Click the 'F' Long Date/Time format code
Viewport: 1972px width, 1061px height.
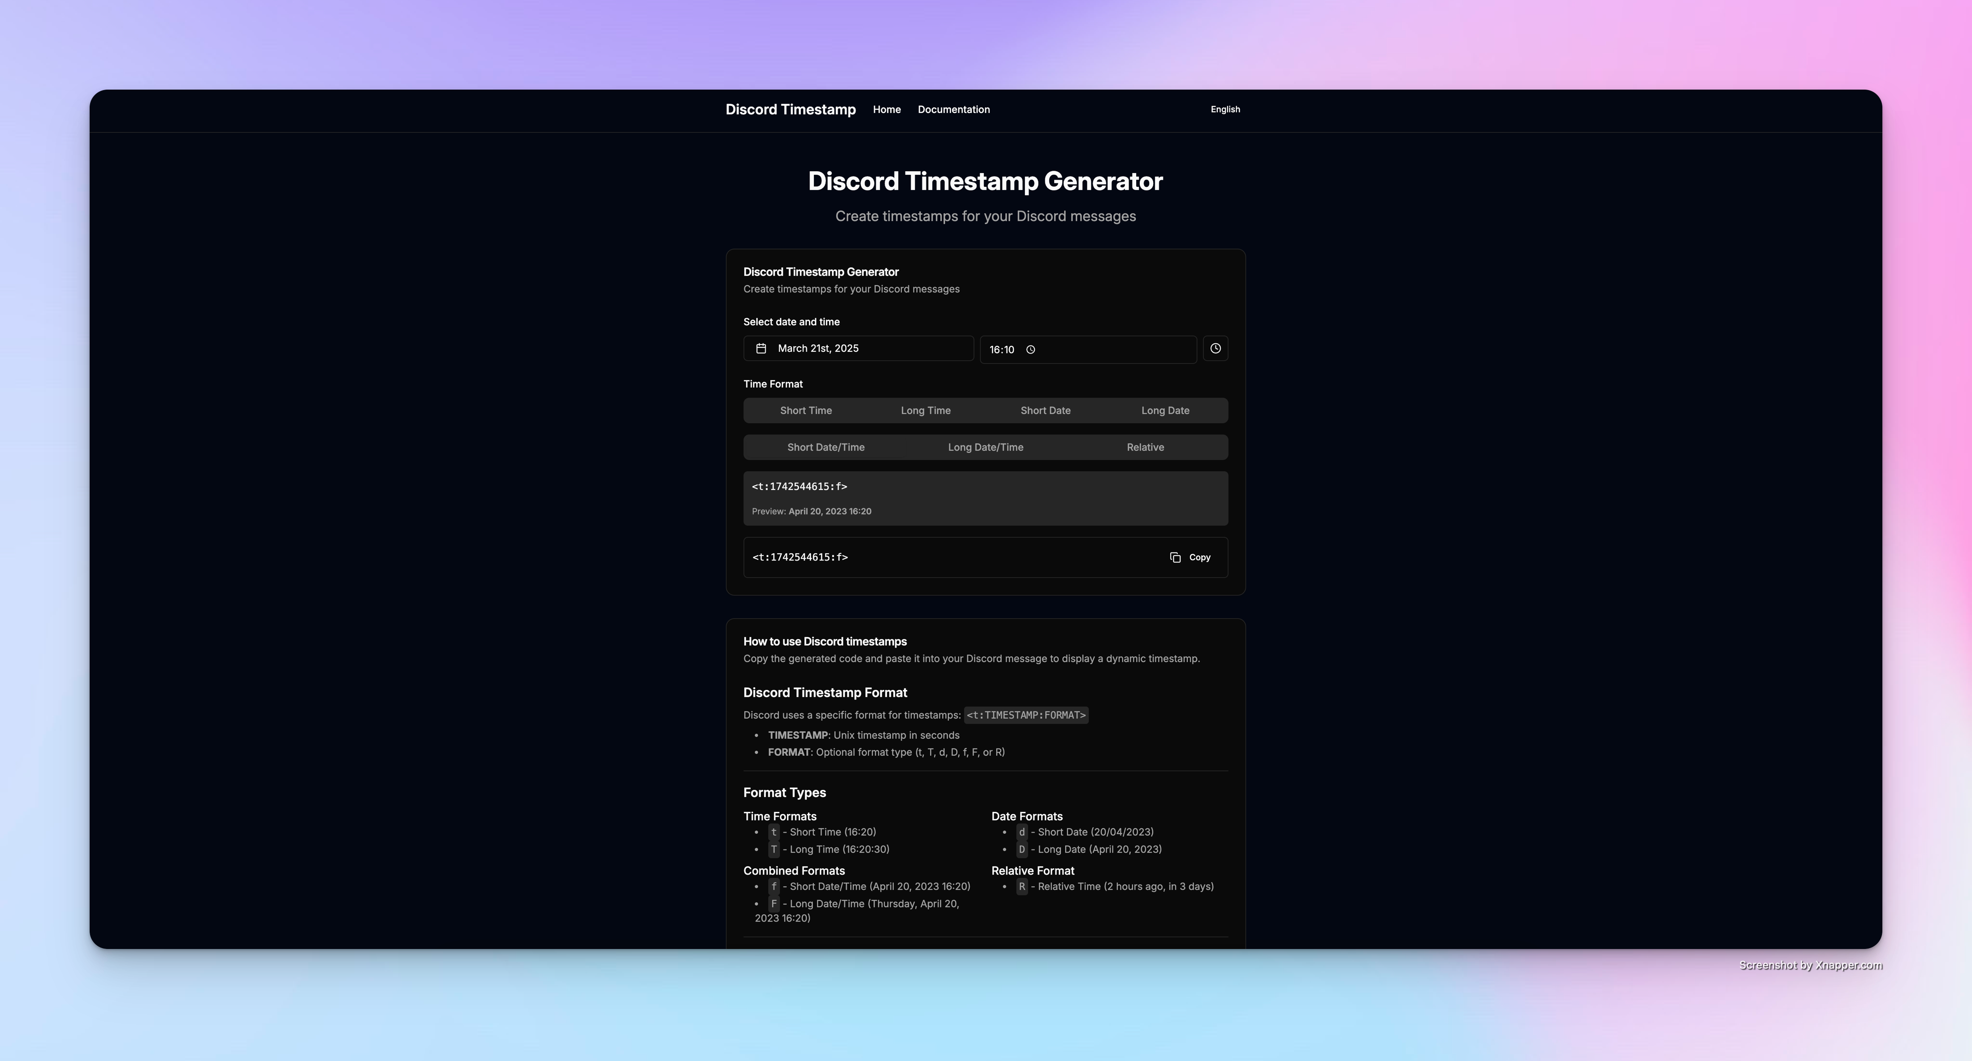point(773,904)
